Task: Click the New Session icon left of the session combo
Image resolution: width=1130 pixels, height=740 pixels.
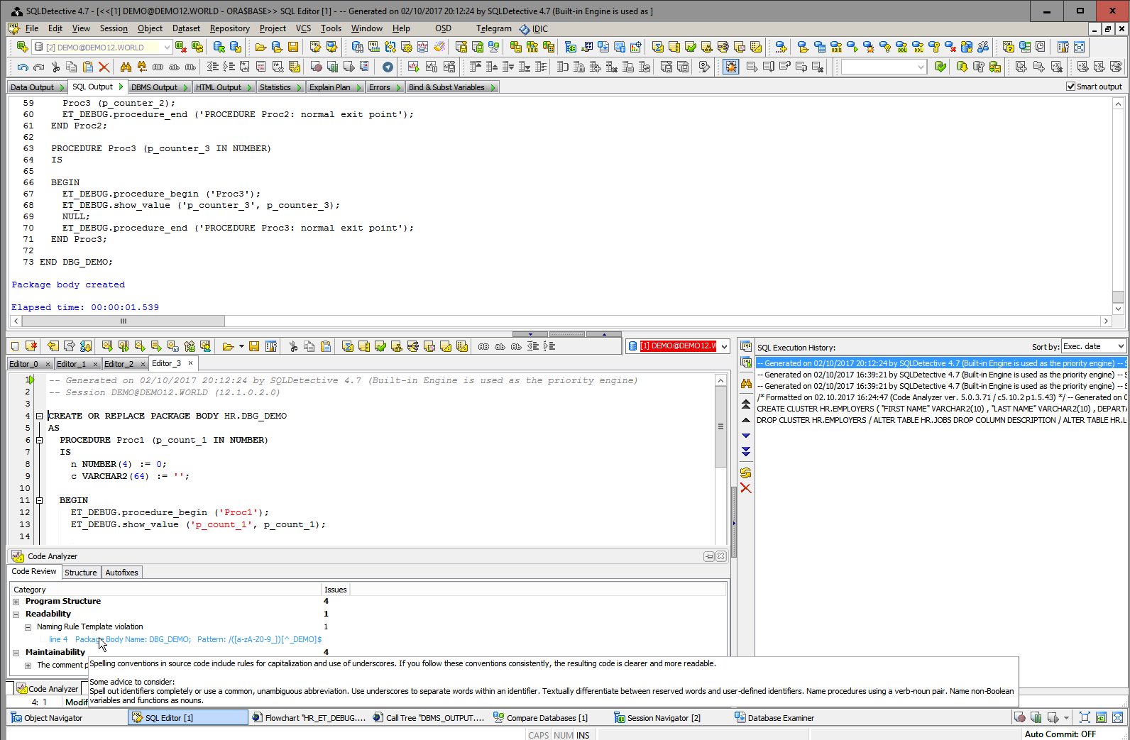Action: tap(23, 48)
